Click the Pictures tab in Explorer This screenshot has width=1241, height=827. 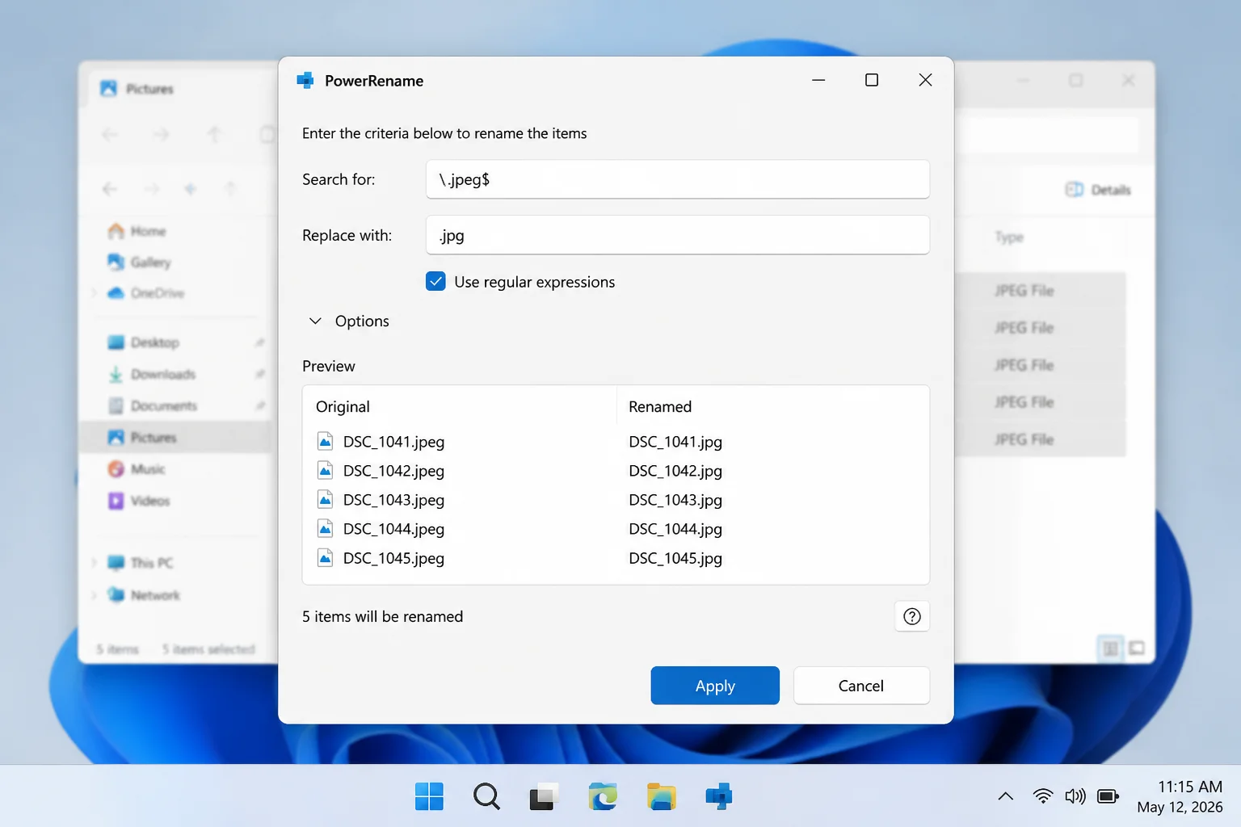point(137,89)
